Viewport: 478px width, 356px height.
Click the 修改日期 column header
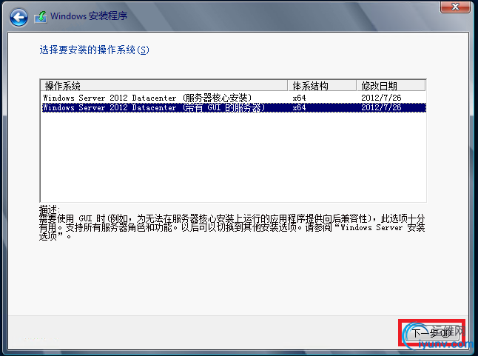pyautogui.click(x=391, y=86)
